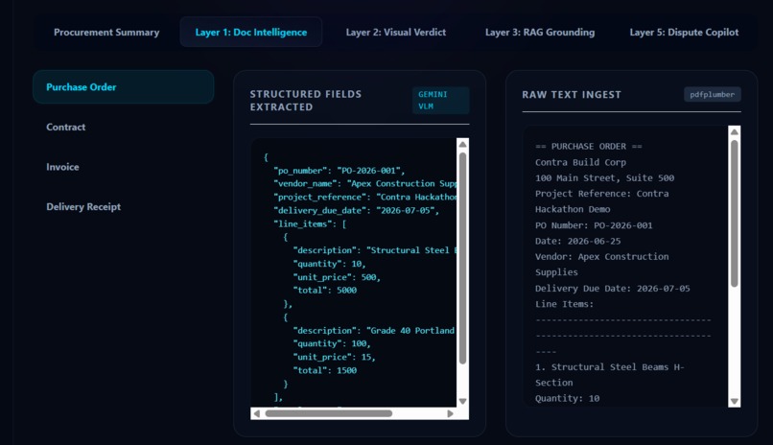View the Invoice document

pyautogui.click(x=62, y=167)
